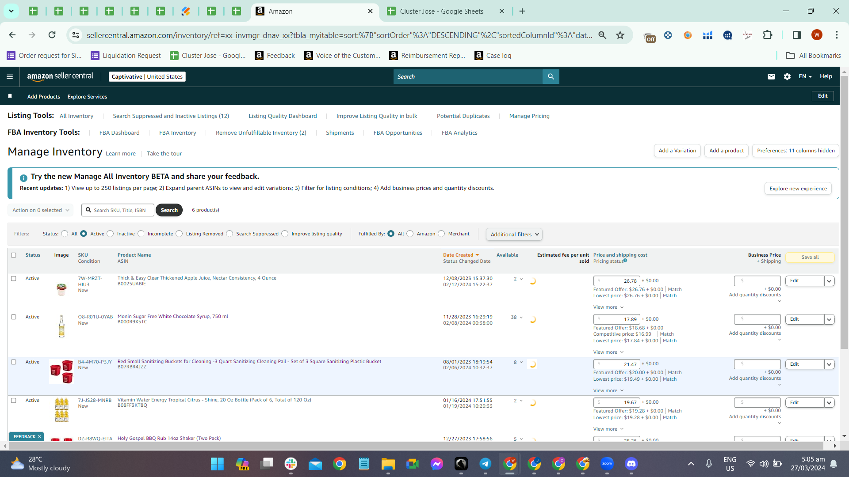Click the Amazon Seller Central logo

[60, 76]
